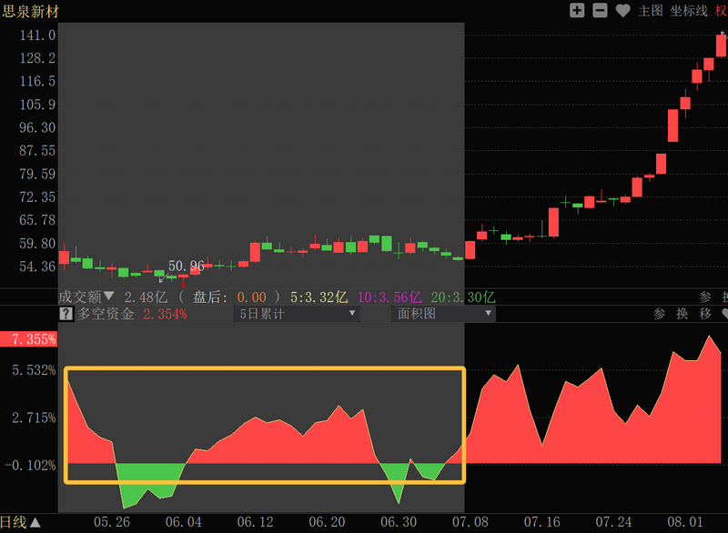The width and height of the screenshot is (728, 533).
Task: Select the 06.30 date on the time axis
Action: click(399, 522)
